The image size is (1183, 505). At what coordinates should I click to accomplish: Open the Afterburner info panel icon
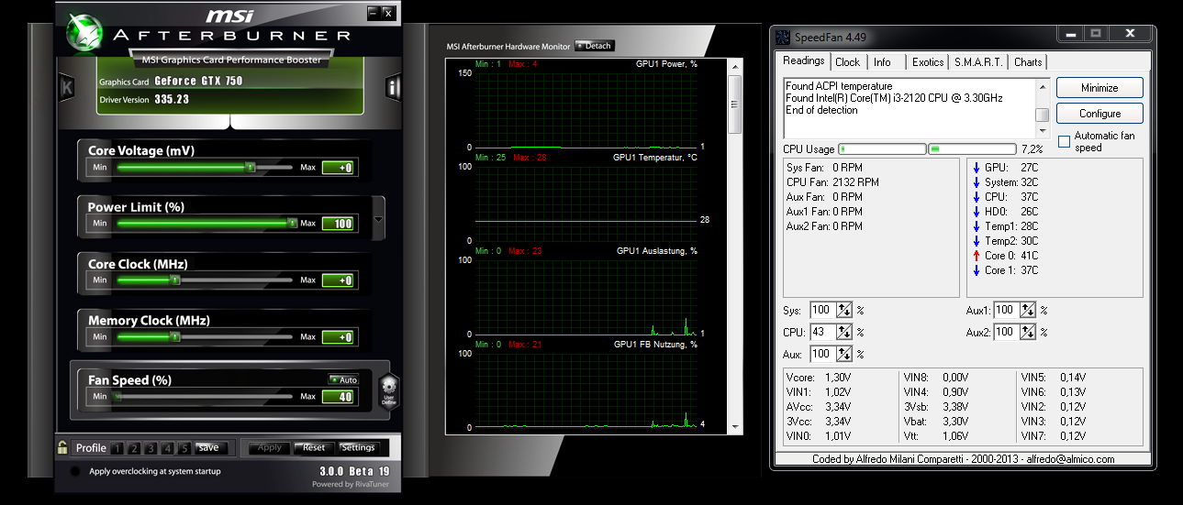(x=393, y=88)
